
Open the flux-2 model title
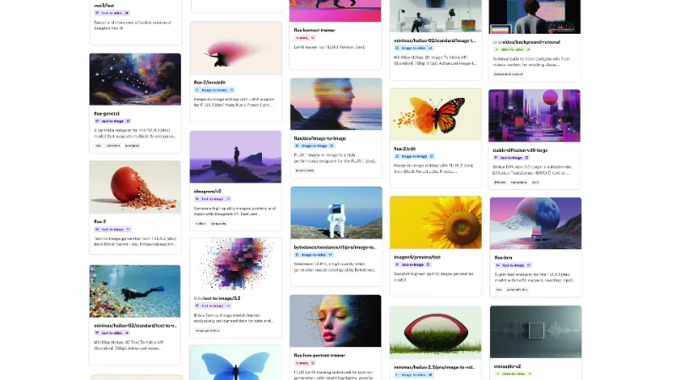click(100, 221)
